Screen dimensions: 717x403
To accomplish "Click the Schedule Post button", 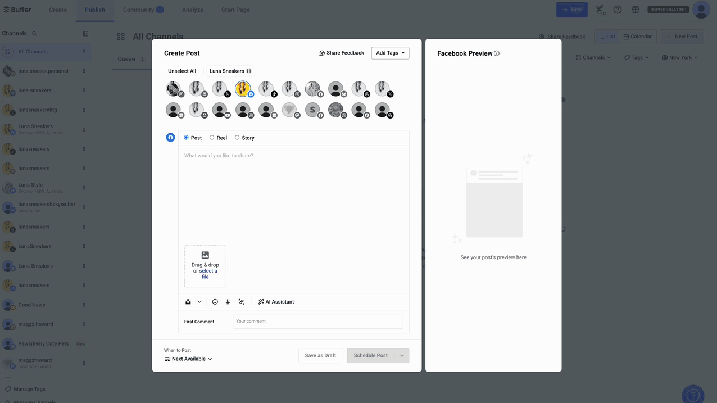I will click(371, 355).
